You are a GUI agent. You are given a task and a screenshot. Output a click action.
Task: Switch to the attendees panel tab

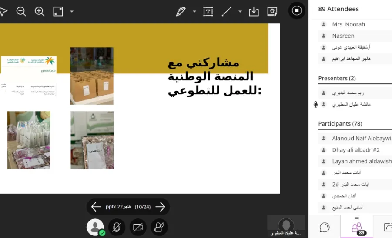click(x=357, y=227)
